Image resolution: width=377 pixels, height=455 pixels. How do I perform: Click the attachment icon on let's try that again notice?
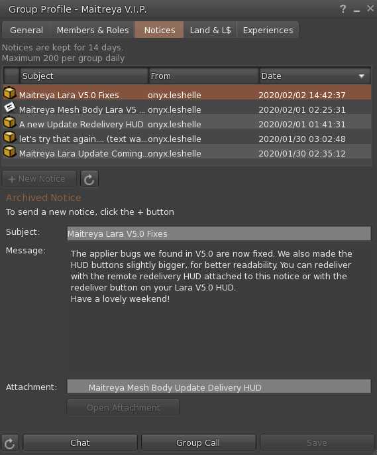(9, 137)
